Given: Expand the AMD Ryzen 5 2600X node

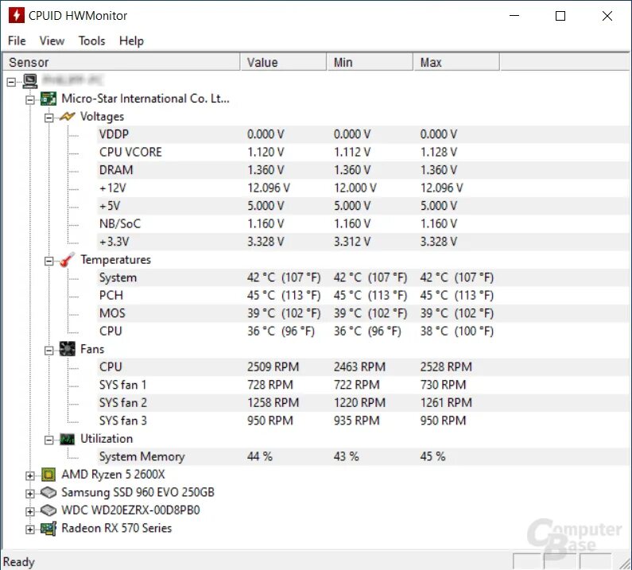Looking at the screenshot, I should [30, 476].
